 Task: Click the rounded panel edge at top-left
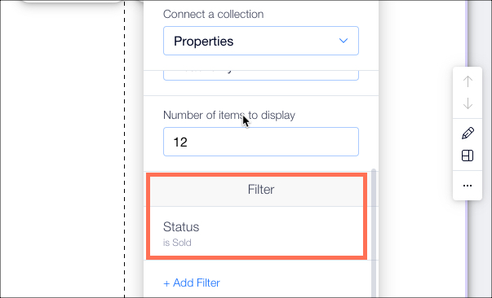[72, 2]
